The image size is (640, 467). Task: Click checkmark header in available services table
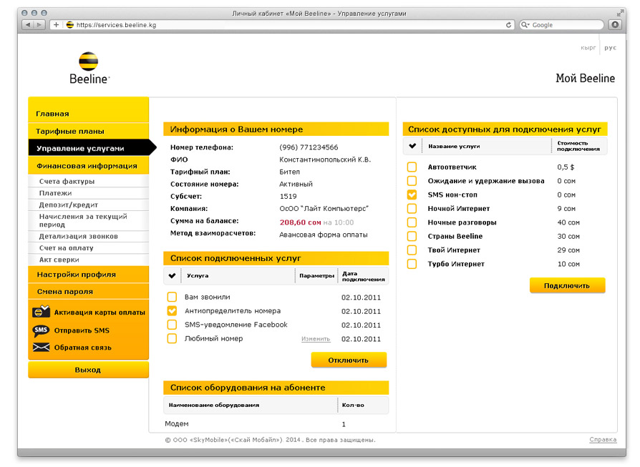(x=412, y=146)
